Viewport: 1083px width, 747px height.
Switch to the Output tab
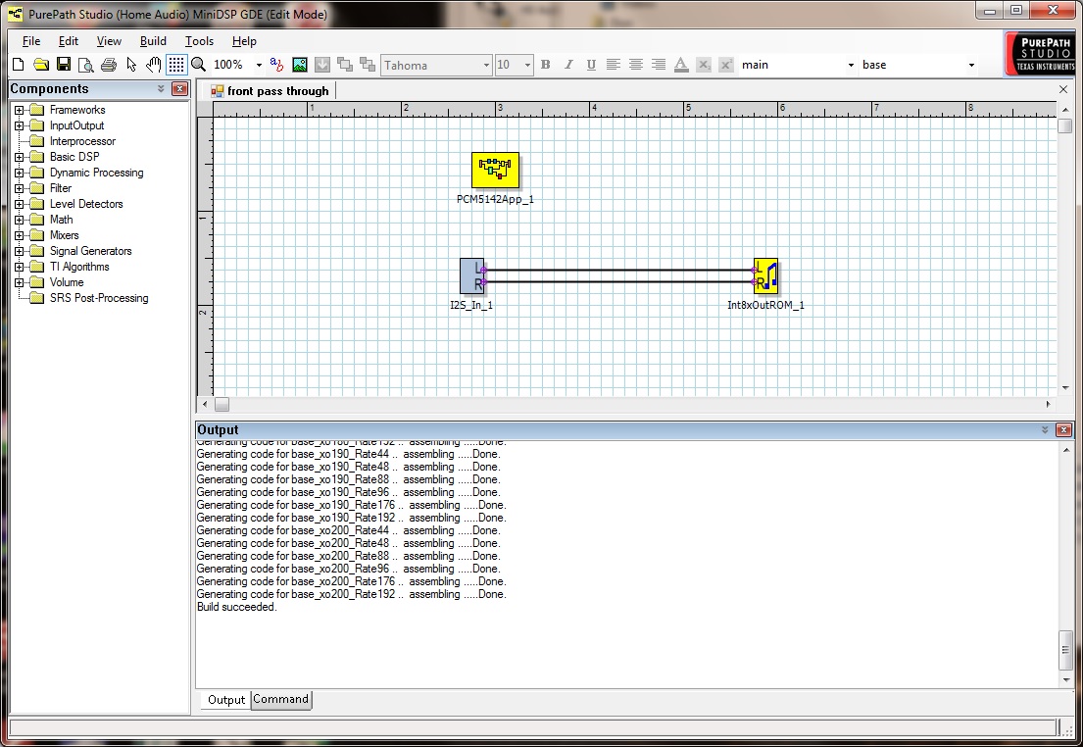[225, 699]
